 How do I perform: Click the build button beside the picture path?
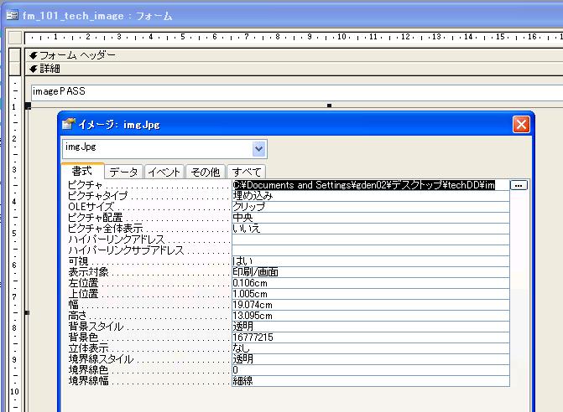[x=519, y=185]
